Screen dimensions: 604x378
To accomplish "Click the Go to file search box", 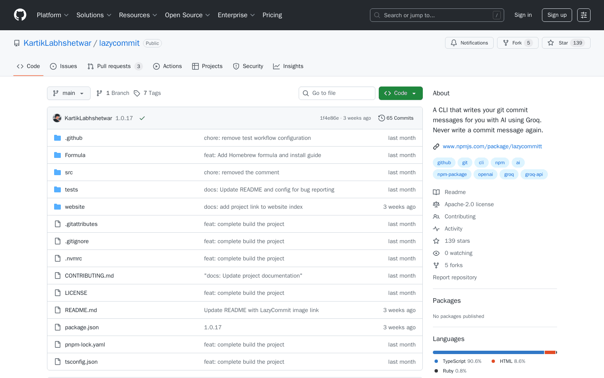I will 337,93.
